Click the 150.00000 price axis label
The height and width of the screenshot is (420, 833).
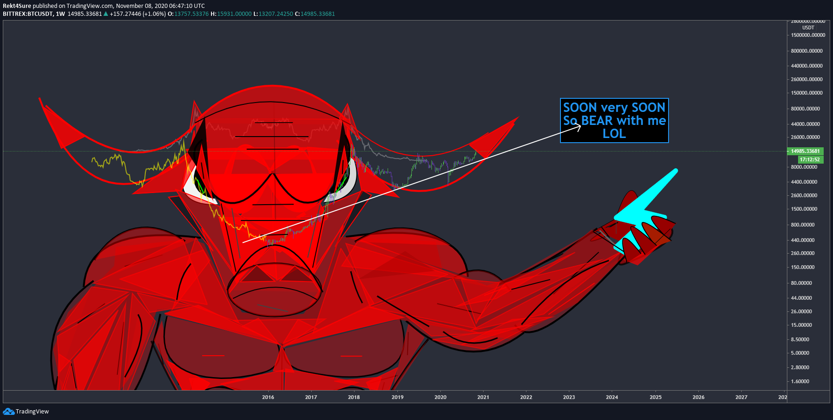pyautogui.click(x=803, y=267)
